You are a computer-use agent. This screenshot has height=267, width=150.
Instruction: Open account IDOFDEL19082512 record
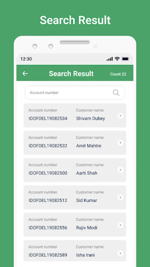[75, 197]
